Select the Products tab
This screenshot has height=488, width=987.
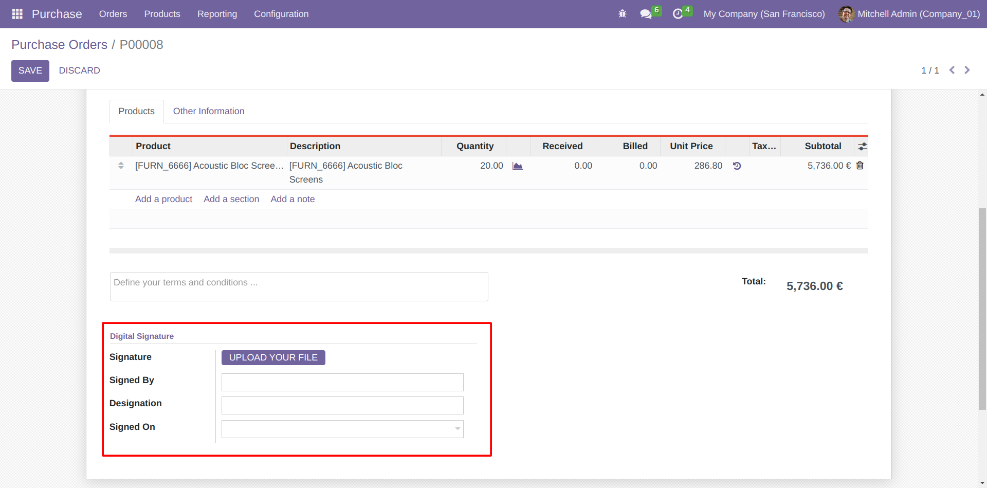pos(137,111)
